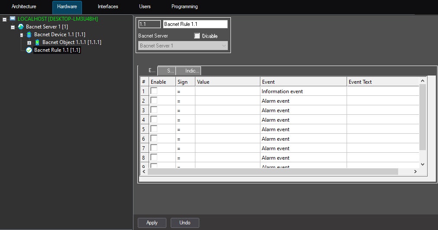The width and height of the screenshot is (438, 230).
Task: Click the Apply button
Action: [x=152, y=223]
